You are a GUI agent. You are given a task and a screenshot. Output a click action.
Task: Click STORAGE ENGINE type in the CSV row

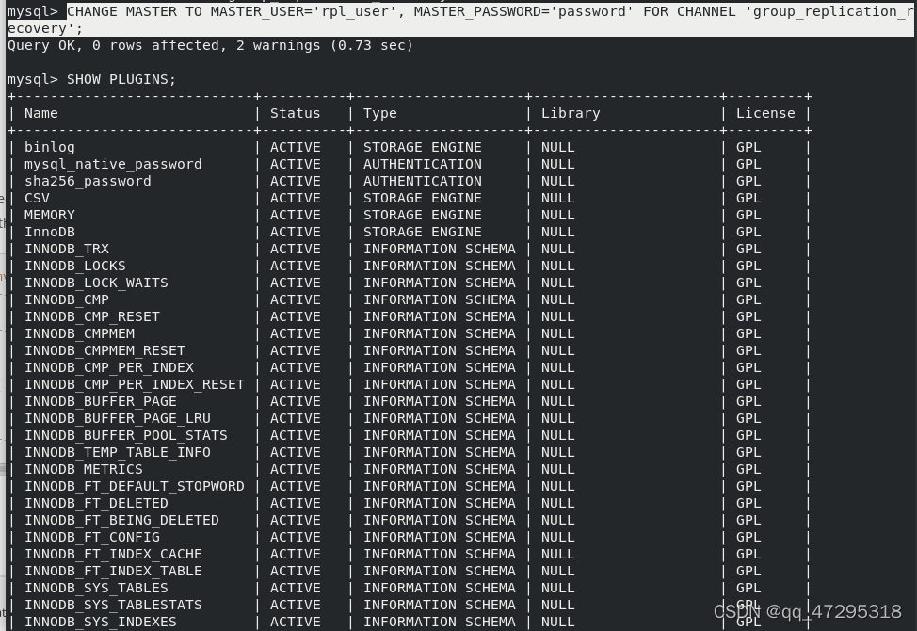422,199
